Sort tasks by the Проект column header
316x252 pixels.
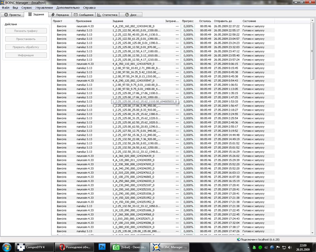[x=63, y=21]
